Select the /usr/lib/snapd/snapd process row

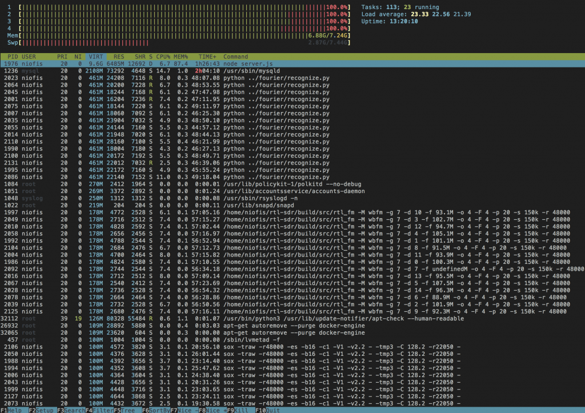(x=292, y=206)
